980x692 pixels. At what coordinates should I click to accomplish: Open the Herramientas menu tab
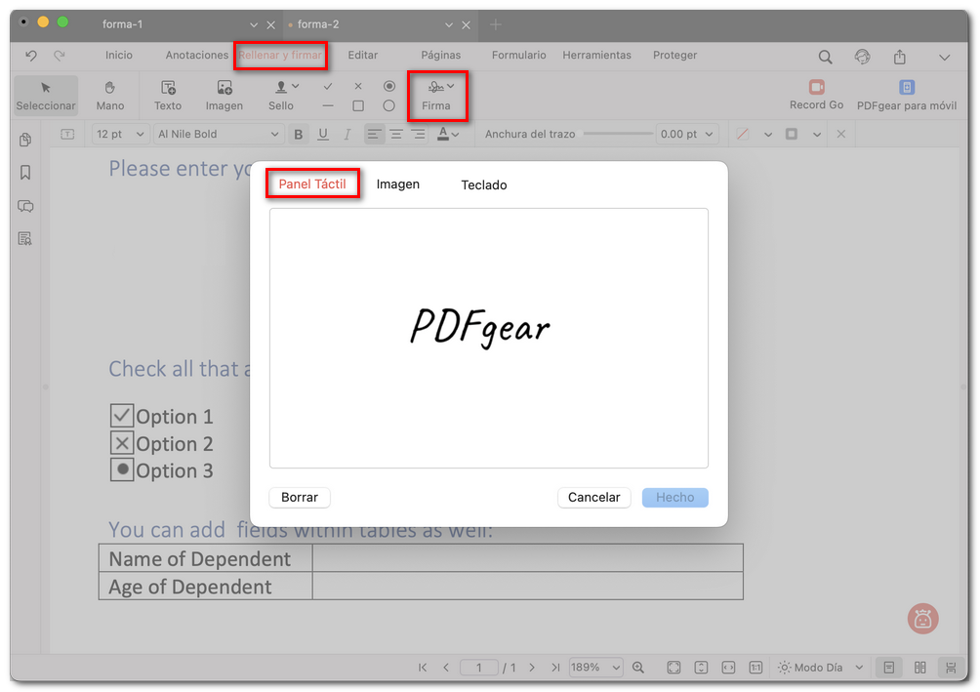(x=596, y=56)
